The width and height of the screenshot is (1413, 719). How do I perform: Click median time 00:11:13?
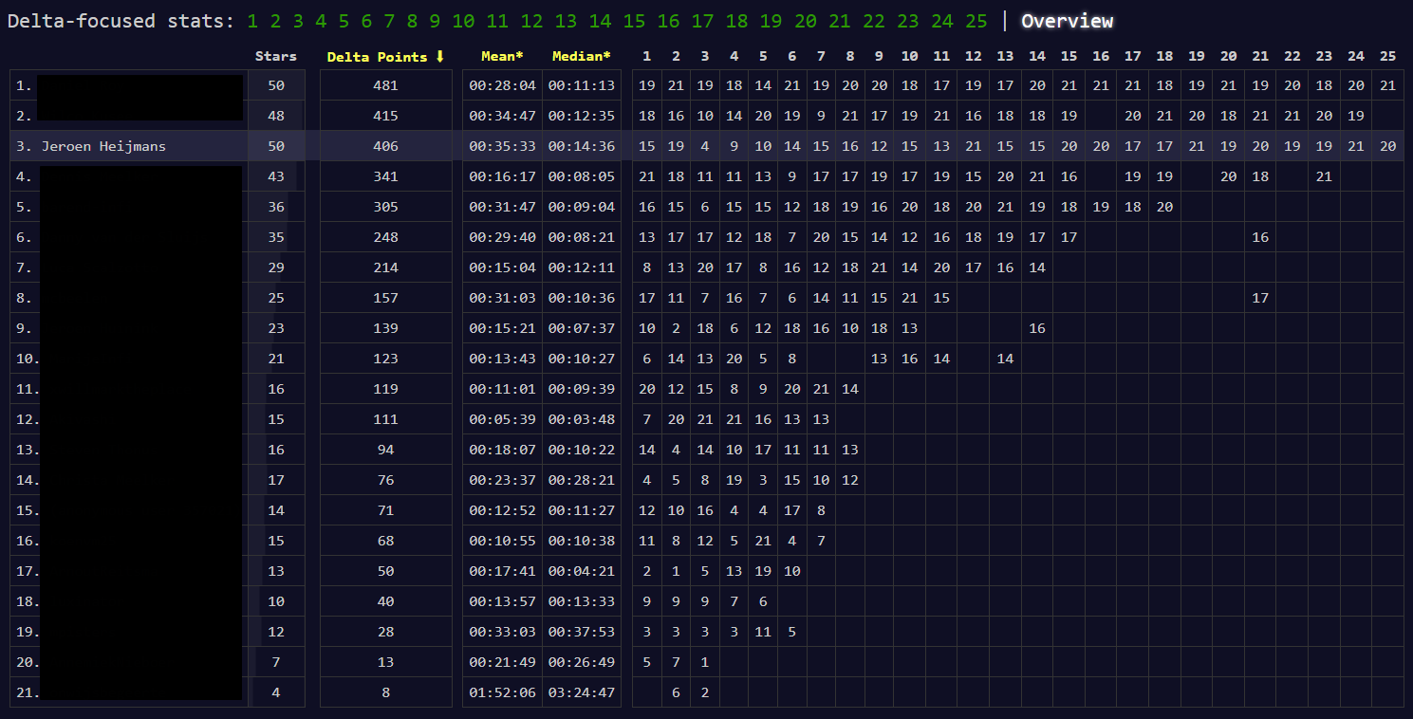582,85
